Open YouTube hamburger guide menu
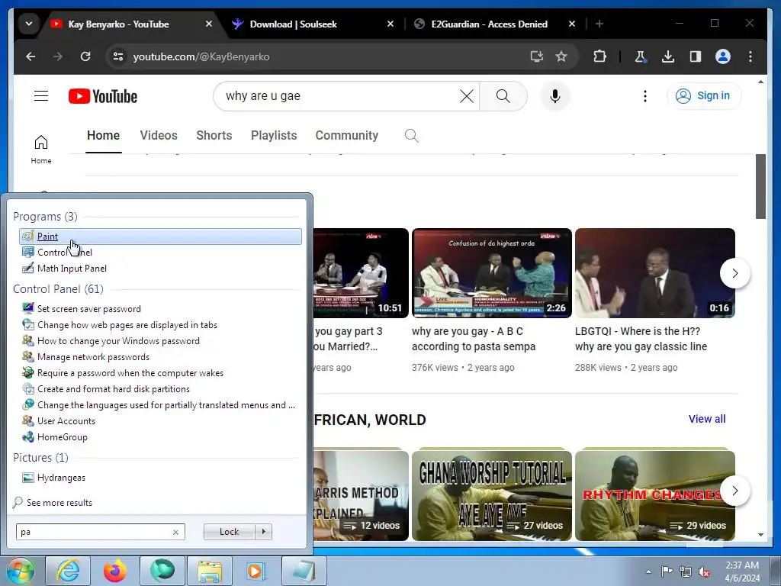 pyautogui.click(x=41, y=95)
